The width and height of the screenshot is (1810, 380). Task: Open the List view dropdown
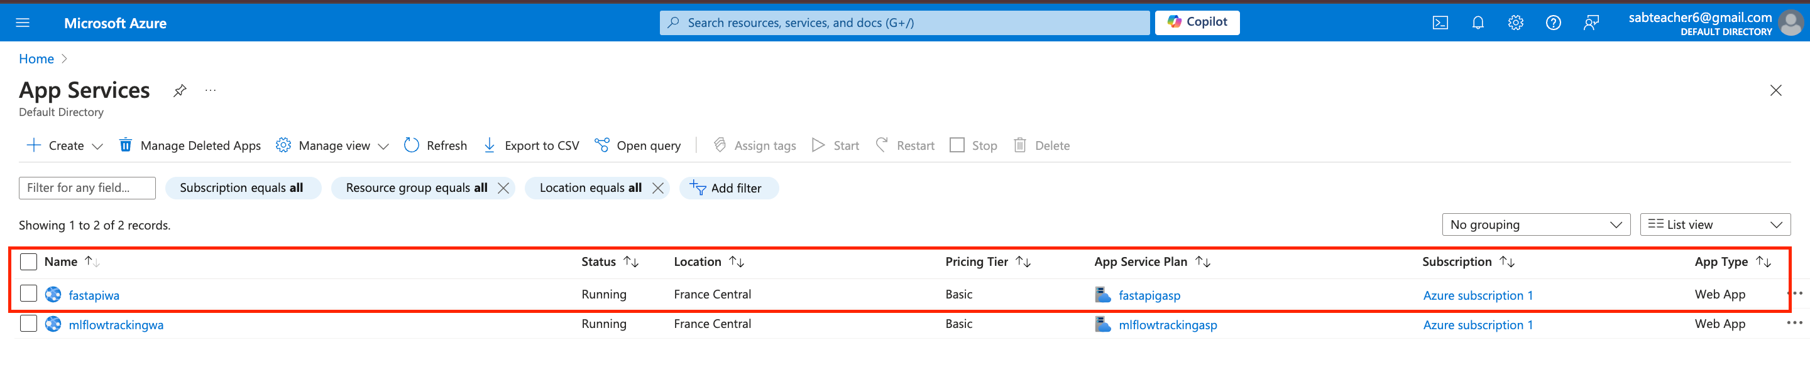tap(1714, 225)
